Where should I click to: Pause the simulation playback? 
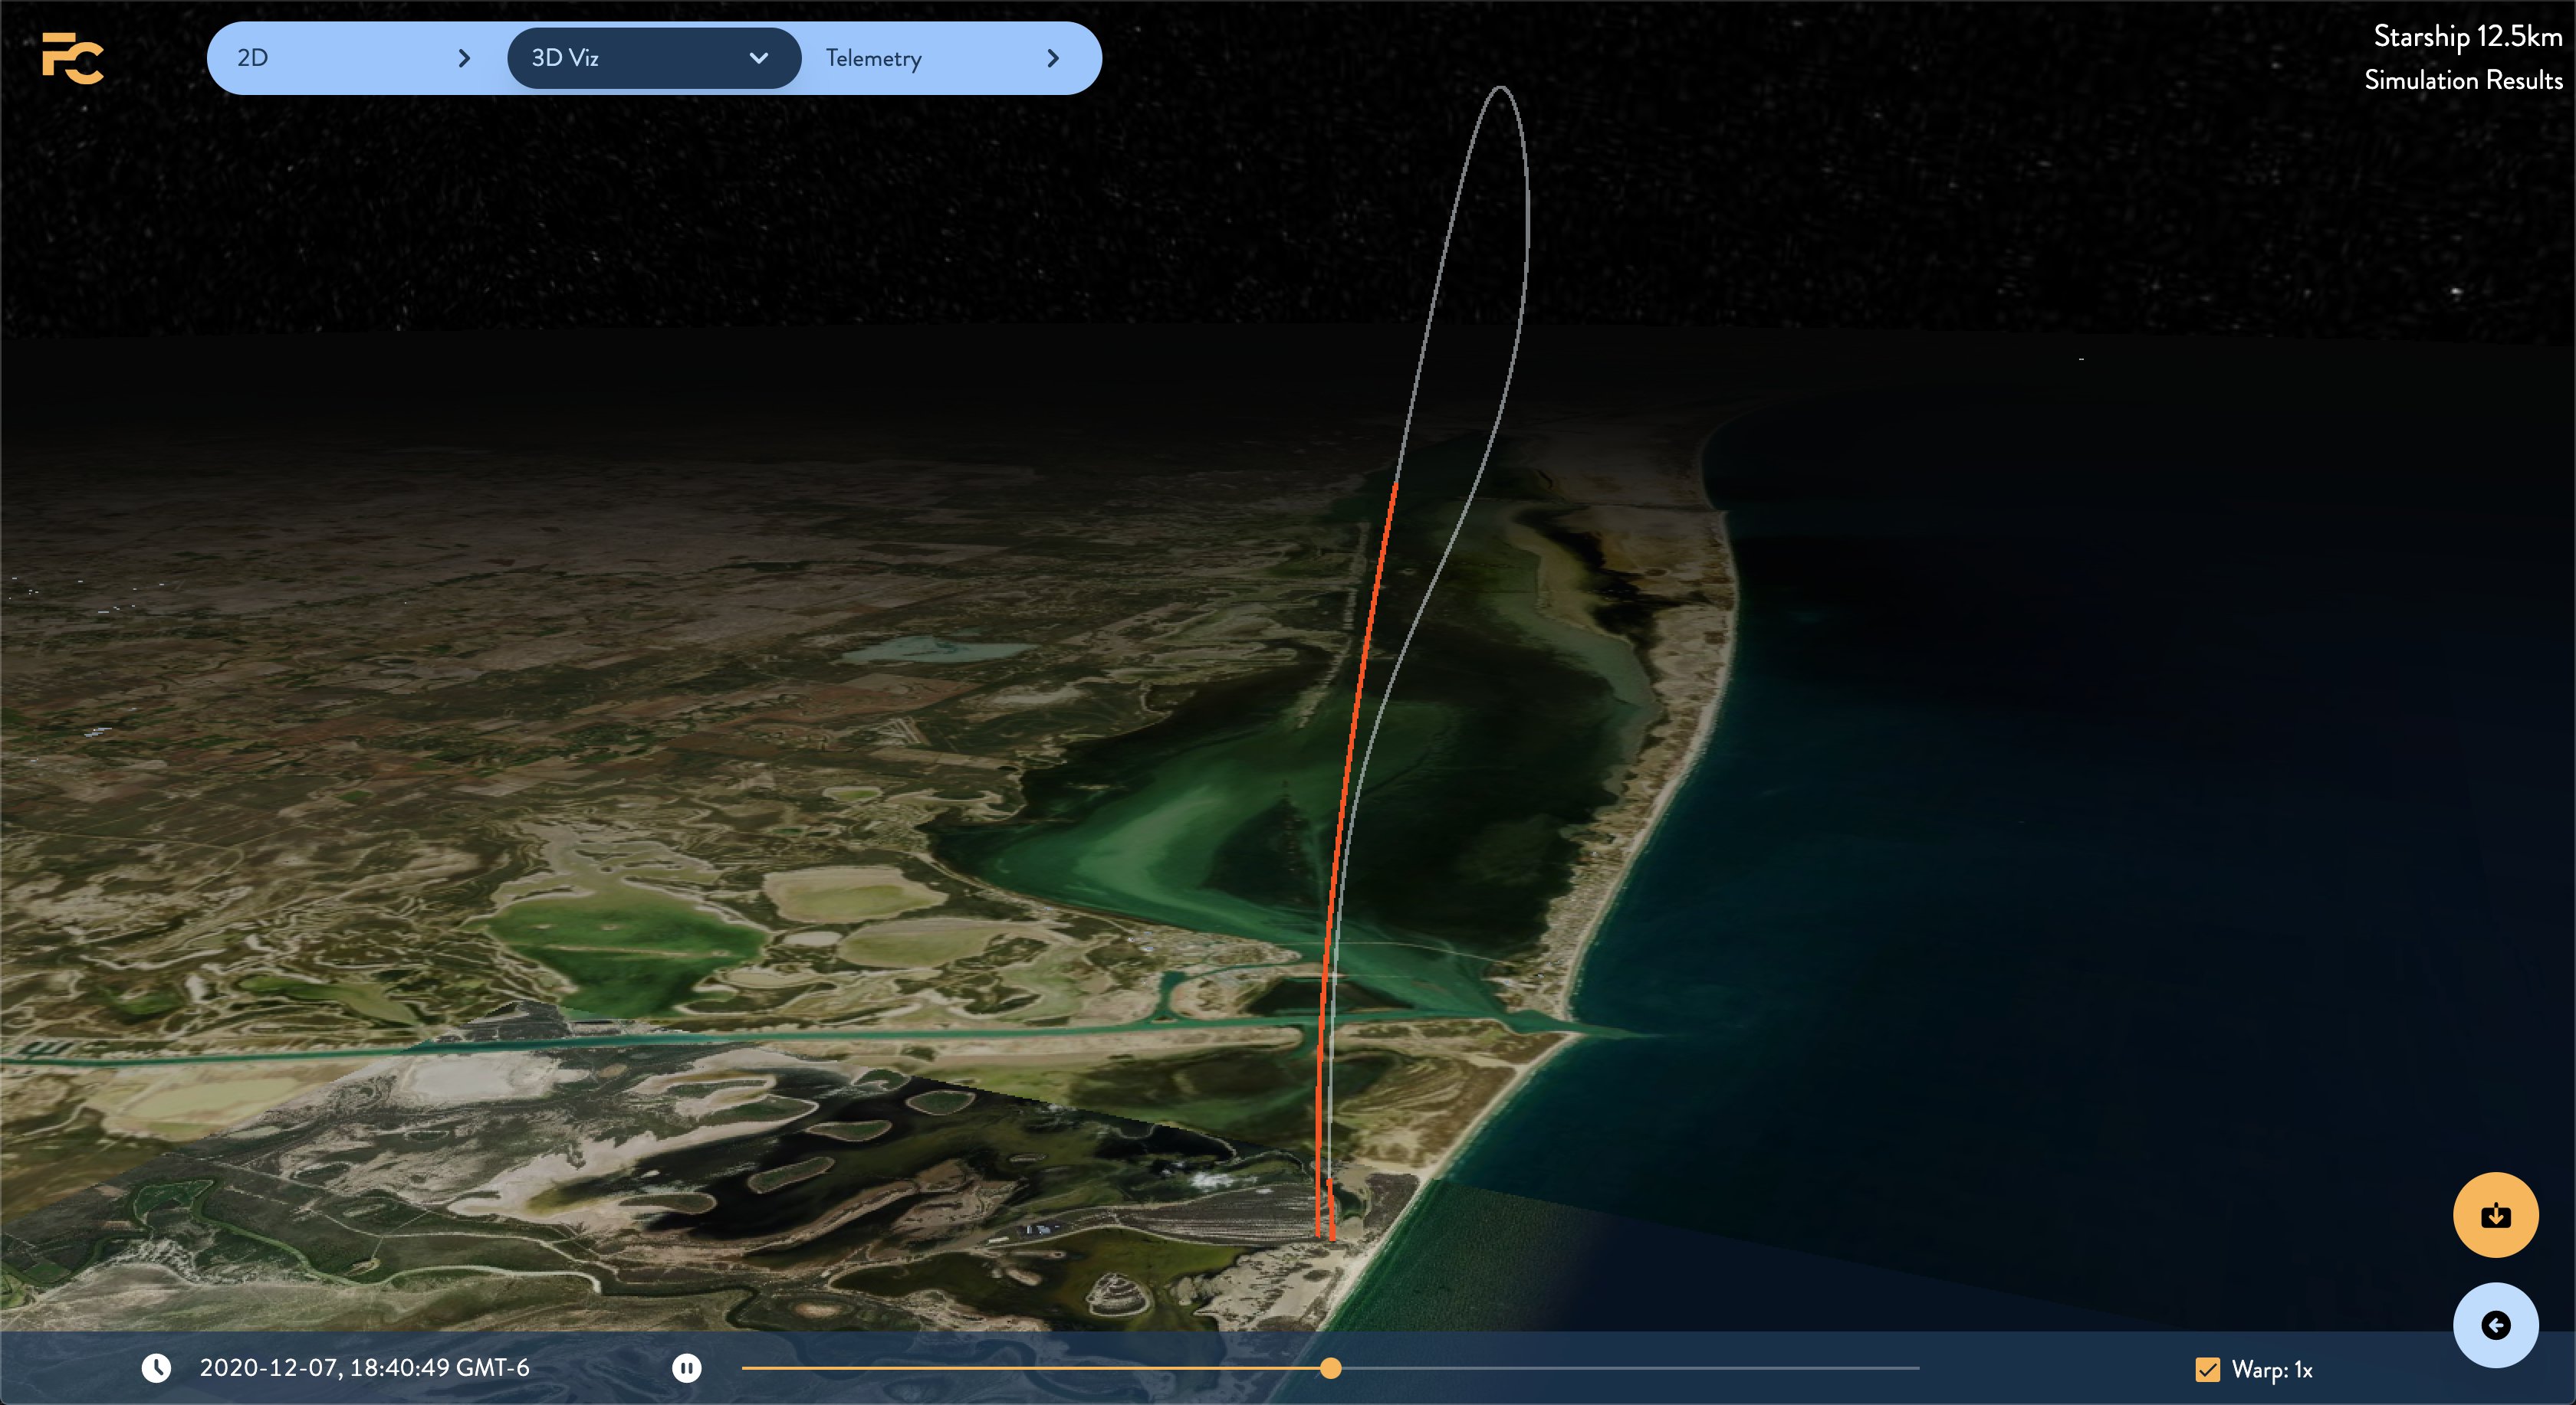(686, 1368)
